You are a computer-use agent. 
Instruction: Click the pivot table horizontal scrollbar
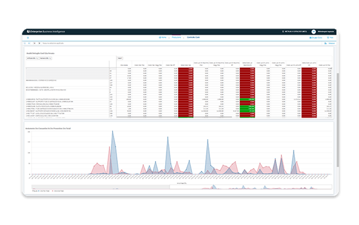pos(174,117)
